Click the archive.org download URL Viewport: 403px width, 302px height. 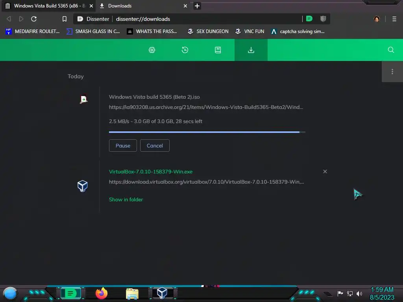click(x=206, y=107)
